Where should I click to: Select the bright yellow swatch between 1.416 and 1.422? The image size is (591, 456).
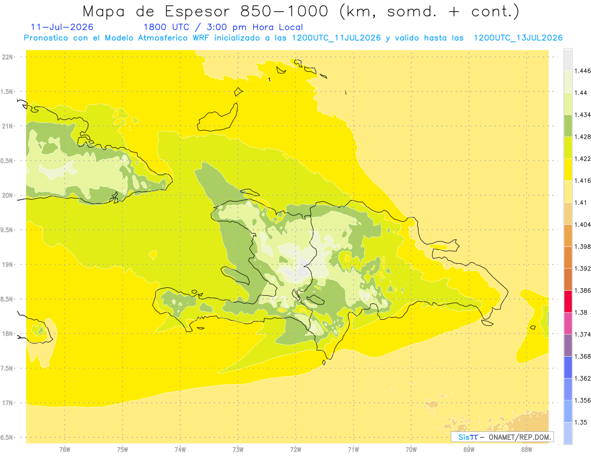tap(568, 170)
